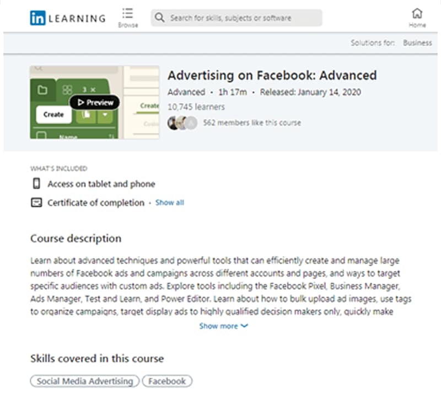The height and width of the screenshot is (398, 441).
Task: Click the certificate icon under What's Included
Action: coord(36,203)
